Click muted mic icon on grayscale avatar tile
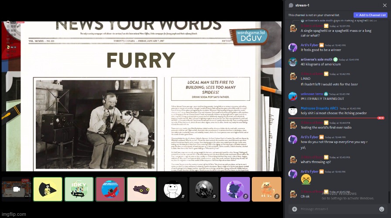The width and height of the screenshot is (391, 218). (214, 197)
